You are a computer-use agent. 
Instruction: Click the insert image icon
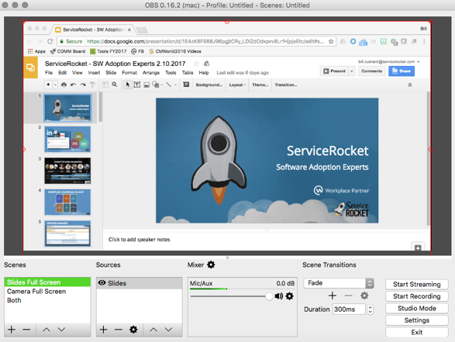click(x=146, y=85)
